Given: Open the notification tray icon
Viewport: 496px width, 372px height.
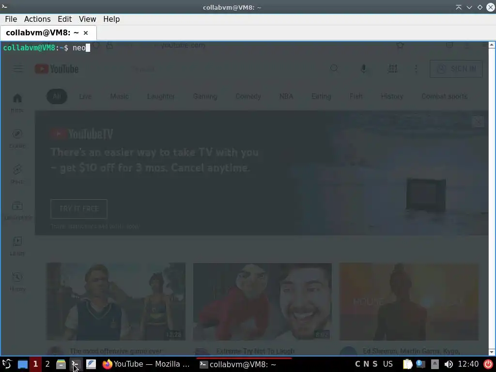Looking at the screenshot, I should (x=420, y=364).
